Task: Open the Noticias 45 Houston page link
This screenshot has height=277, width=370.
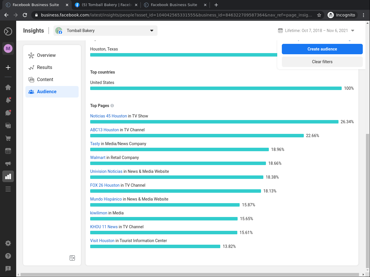Action: pyautogui.click(x=108, y=116)
